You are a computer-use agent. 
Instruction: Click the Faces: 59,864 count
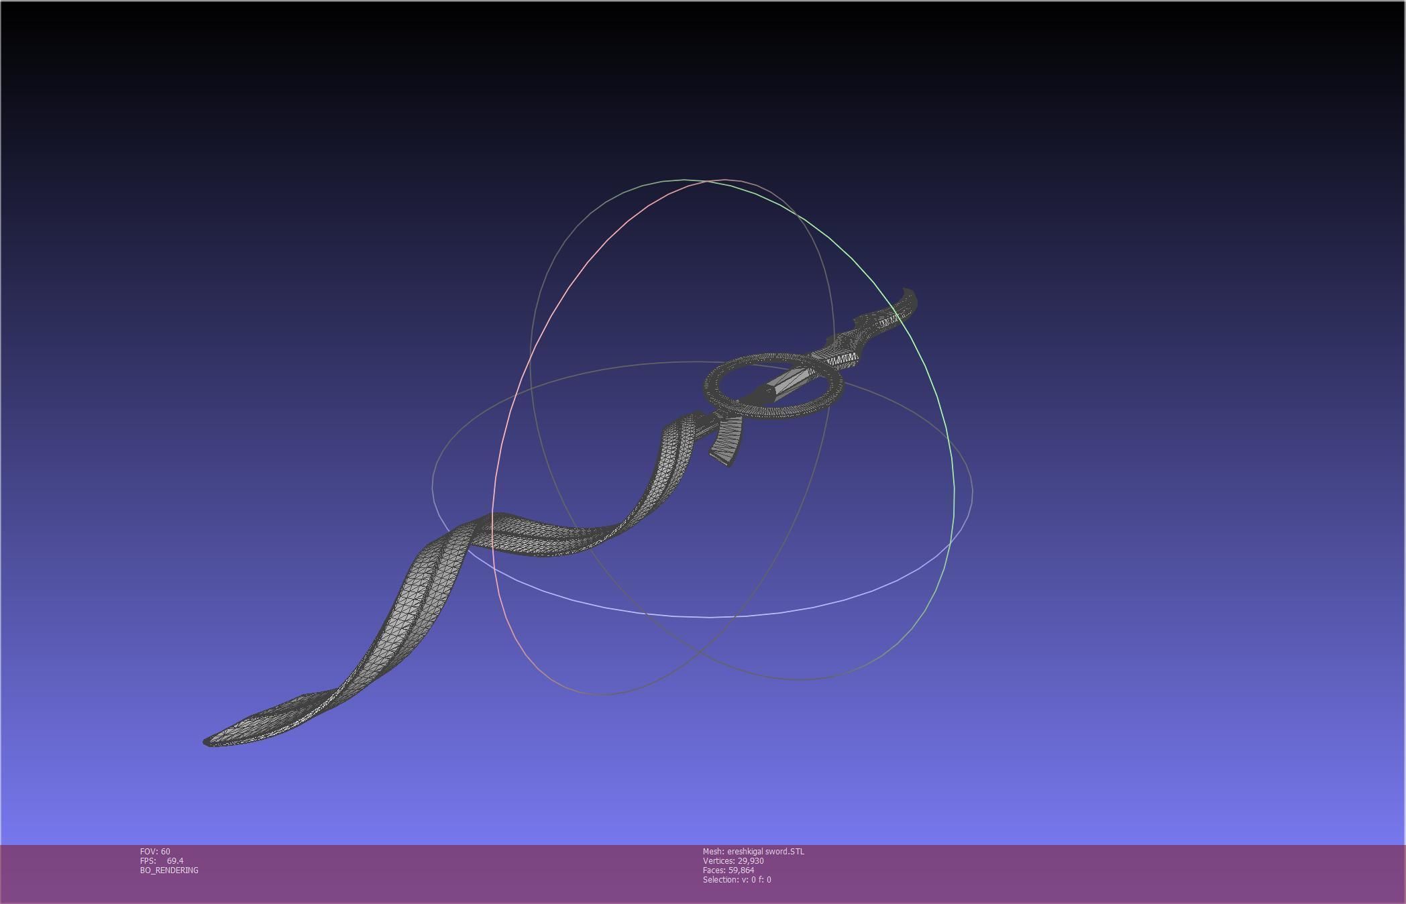coord(728,870)
